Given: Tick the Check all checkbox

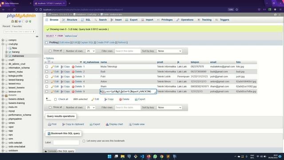Looking at the screenshot, I should 55,100.
